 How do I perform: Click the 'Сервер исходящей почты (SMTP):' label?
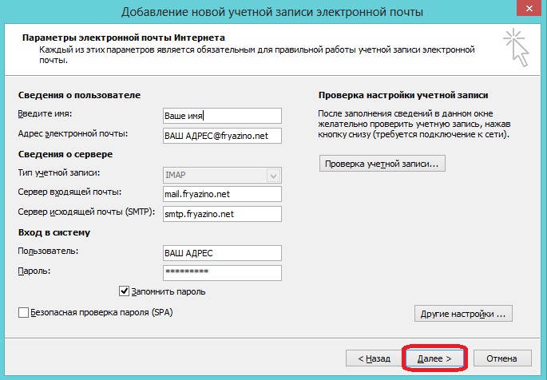click(86, 212)
